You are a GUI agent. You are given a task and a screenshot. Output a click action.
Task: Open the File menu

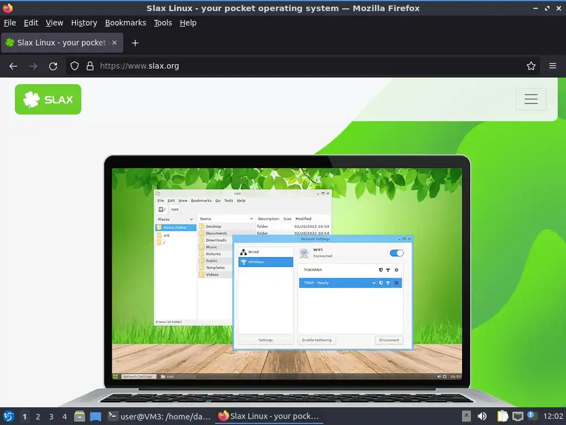pyautogui.click(x=10, y=23)
